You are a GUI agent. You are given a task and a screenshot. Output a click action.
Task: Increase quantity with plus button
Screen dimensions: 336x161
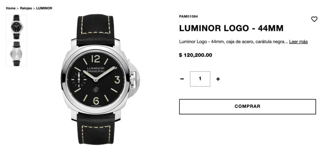tap(218, 79)
